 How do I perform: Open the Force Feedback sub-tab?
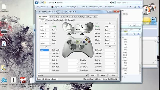[58, 20]
